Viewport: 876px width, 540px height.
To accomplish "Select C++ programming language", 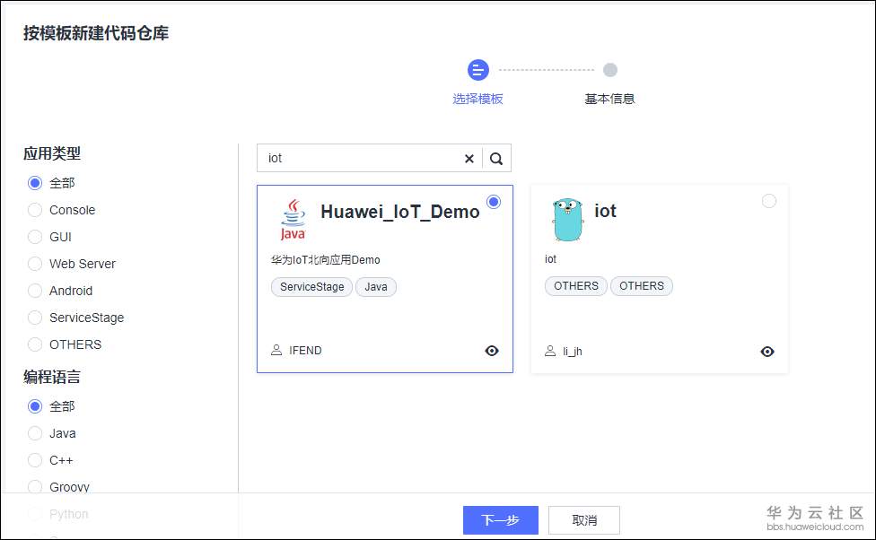I will click(x=35, y=460).
